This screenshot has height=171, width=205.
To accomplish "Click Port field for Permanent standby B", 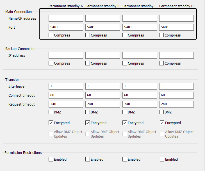I will click(102, 27).
